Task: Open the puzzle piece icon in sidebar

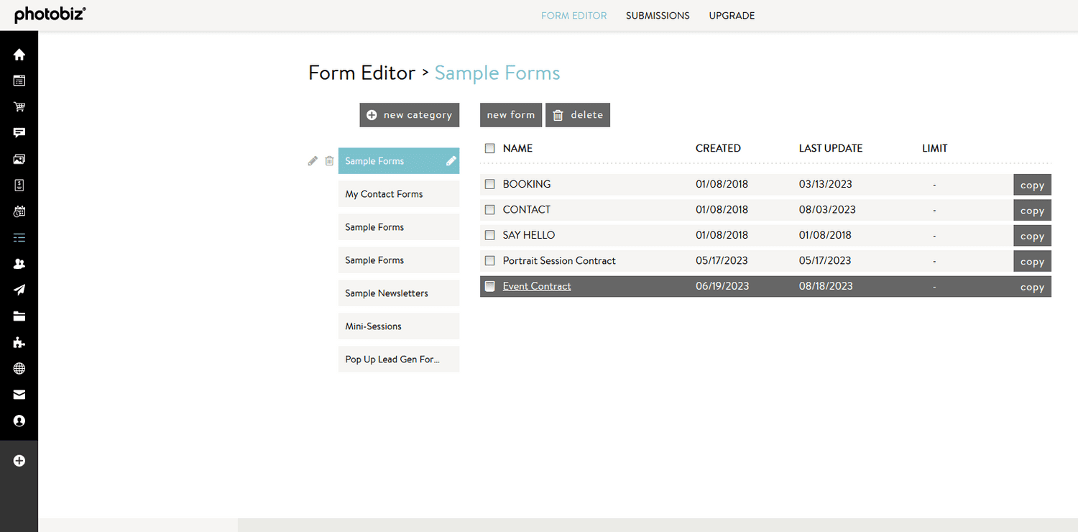Action: click(19, 342)
